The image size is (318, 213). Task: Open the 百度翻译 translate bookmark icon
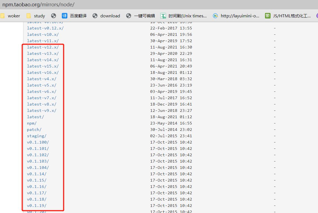(x=65, y=16)
